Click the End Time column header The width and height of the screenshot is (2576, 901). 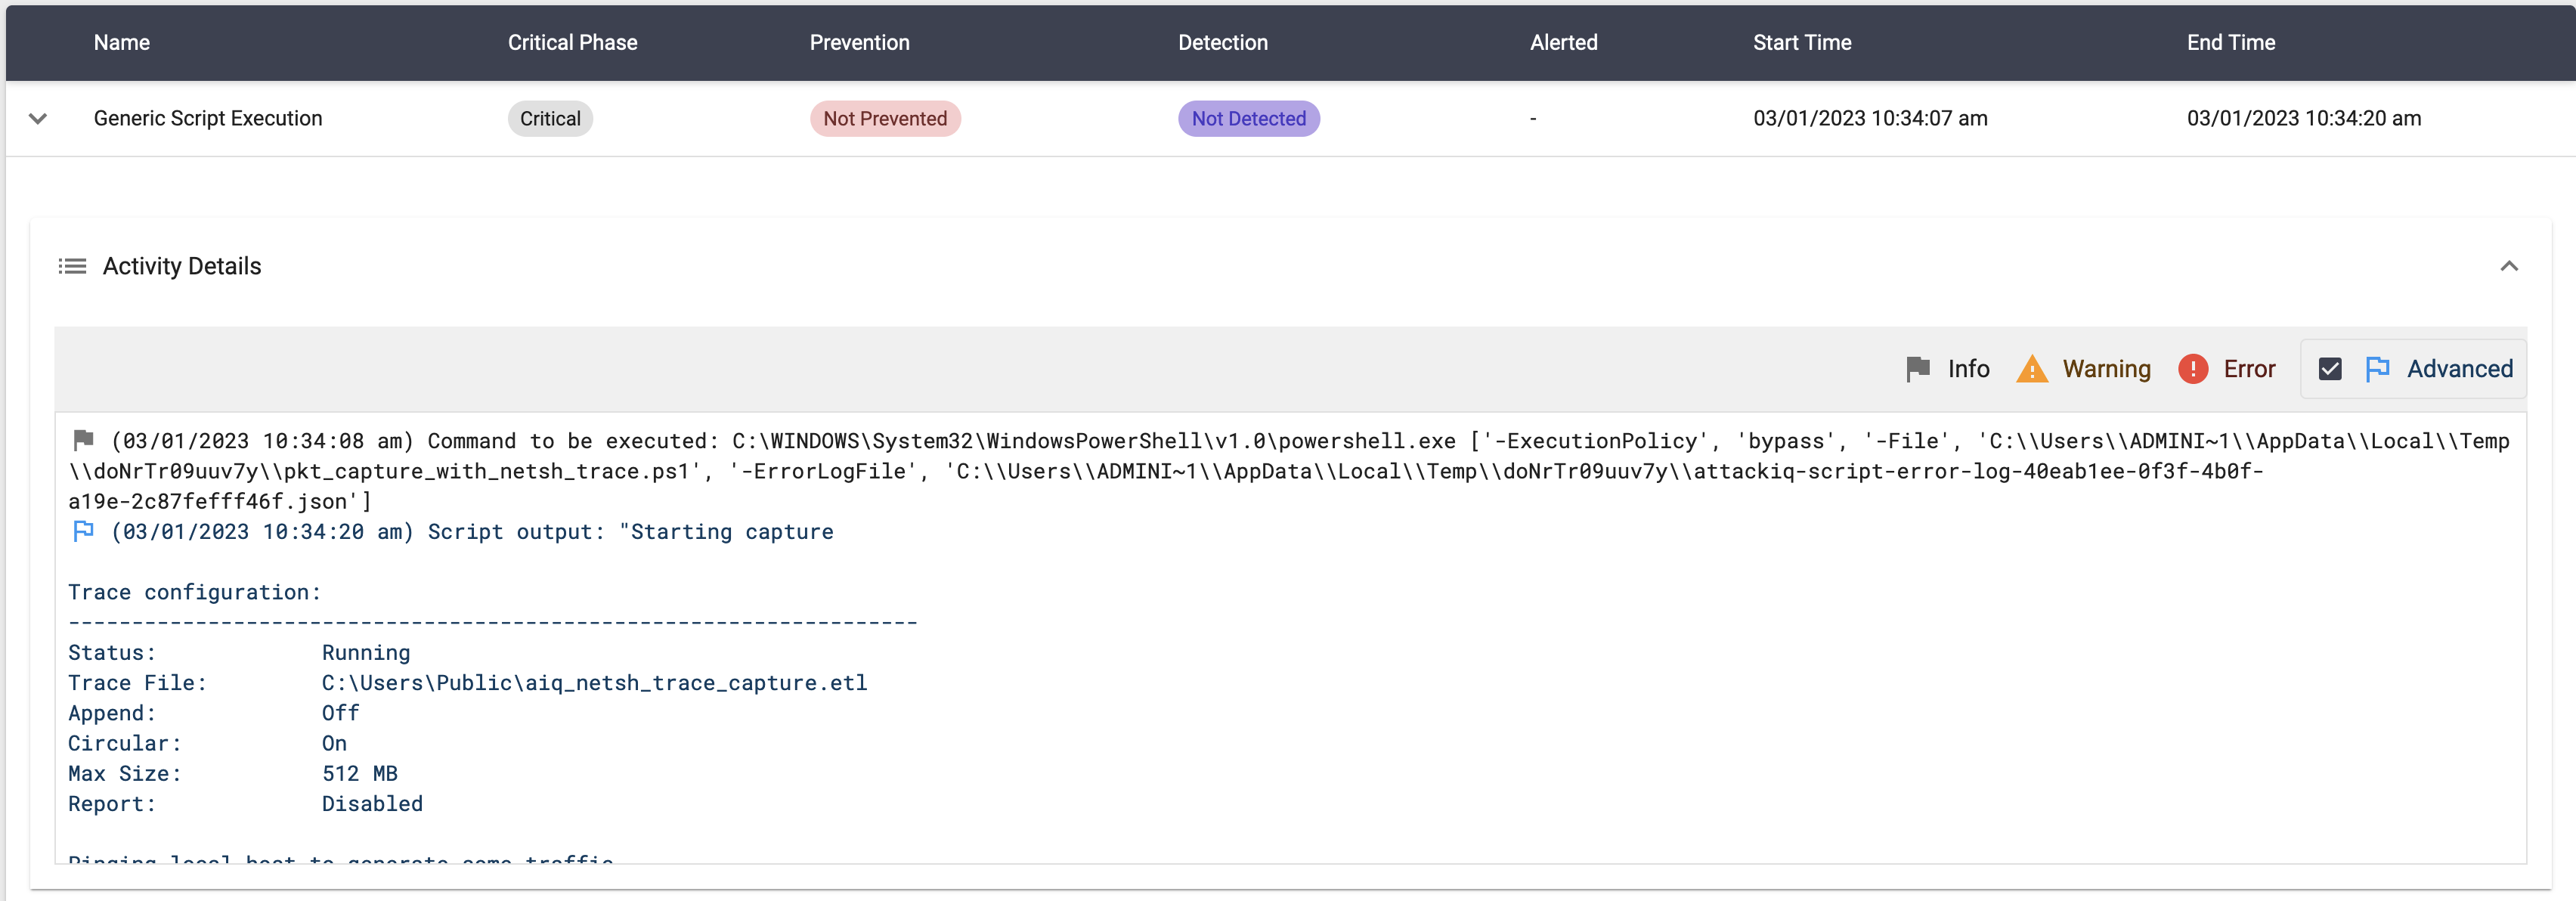tap(2230, 42)
